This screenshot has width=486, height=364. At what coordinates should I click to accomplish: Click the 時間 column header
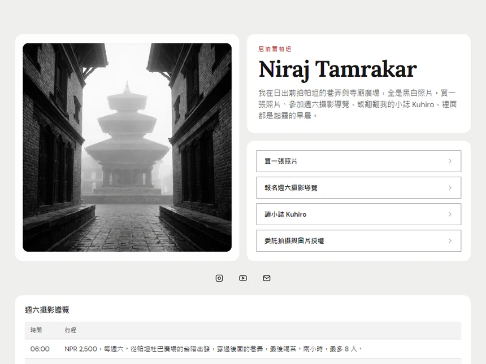click(x=36, y=330)
